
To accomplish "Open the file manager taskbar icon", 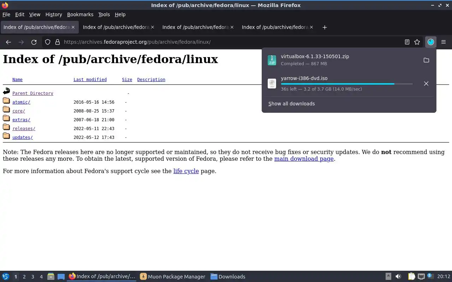I will click(51, 277).
